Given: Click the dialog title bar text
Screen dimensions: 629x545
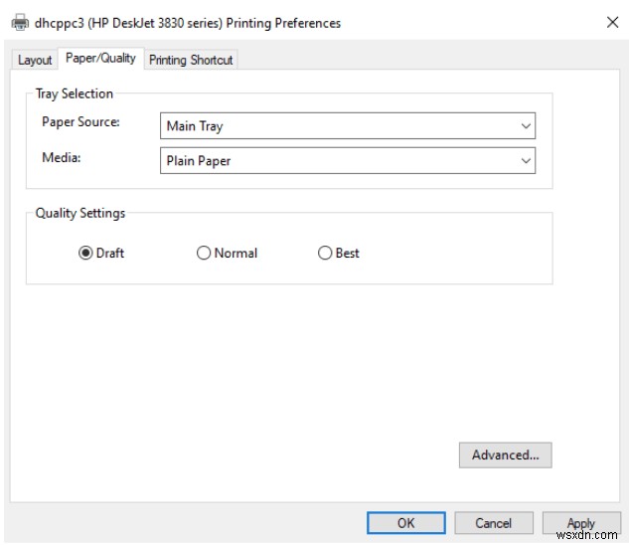Looking at the screenshot, I should tap(188, 23).
